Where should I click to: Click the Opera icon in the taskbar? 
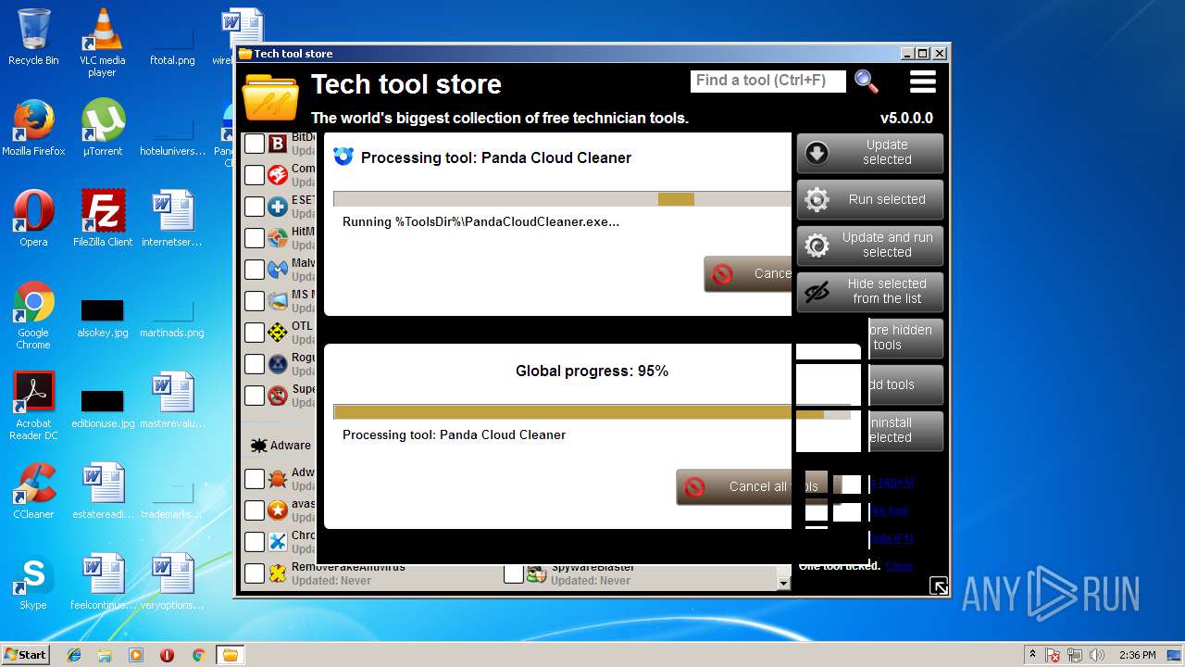tap(167, 655)
